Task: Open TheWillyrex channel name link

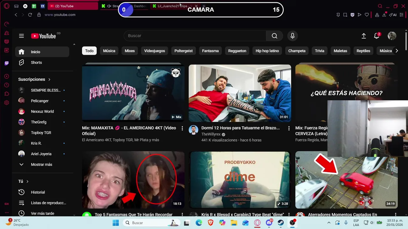Action: point(211,134)
